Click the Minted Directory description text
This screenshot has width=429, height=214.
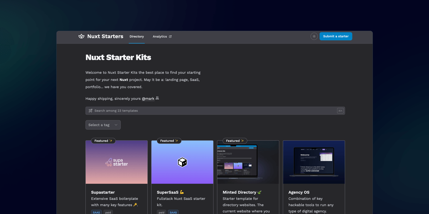click(246, 205)
